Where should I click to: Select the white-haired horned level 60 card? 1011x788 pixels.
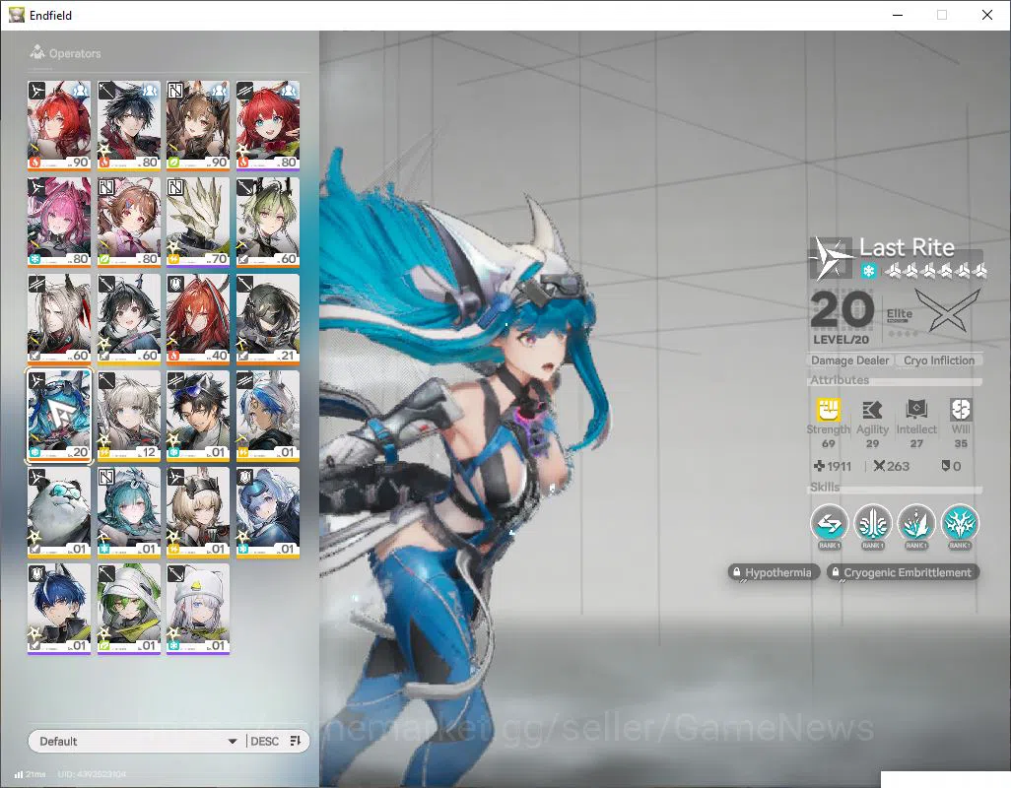click(59, 319)
